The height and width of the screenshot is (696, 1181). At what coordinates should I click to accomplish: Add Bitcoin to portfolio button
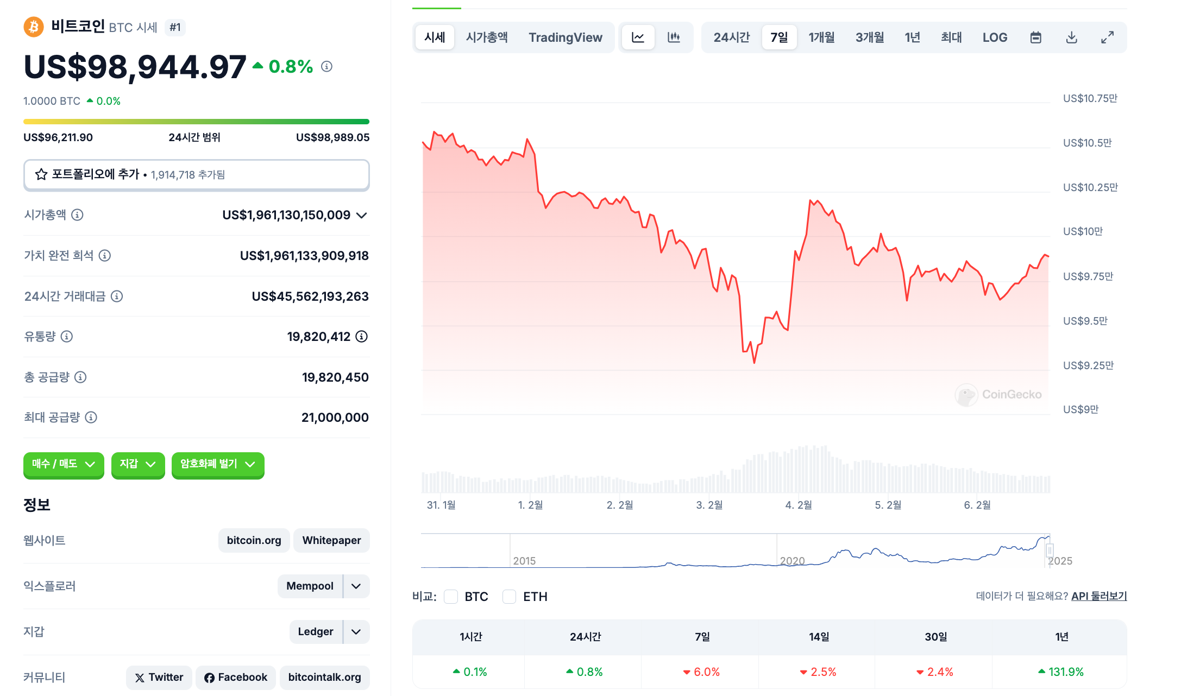tap(196, 175)
